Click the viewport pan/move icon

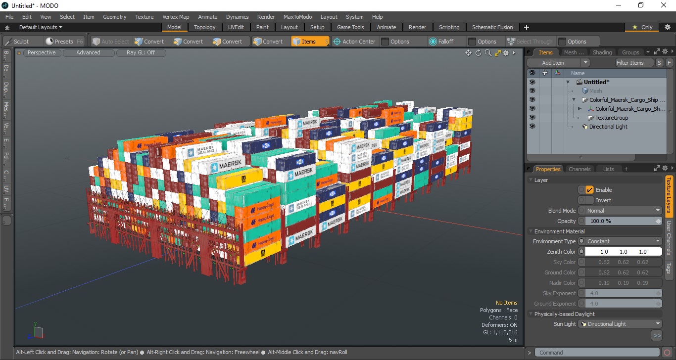(468, 53)
